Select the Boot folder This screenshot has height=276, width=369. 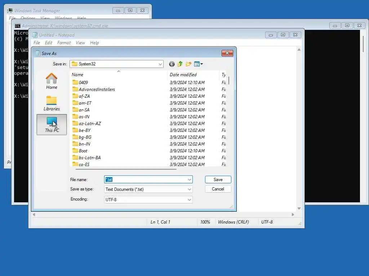pyautogui.click(x=80, y=151)
